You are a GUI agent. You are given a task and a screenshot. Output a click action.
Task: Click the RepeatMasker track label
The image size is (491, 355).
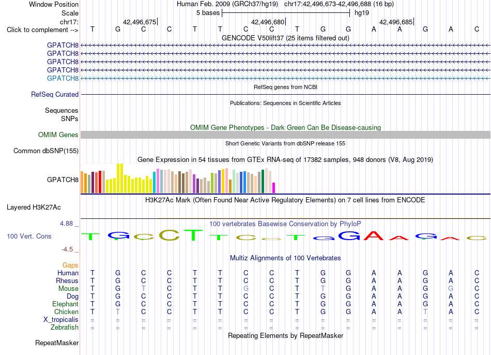57,343
